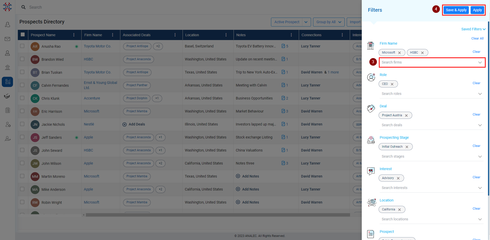The image size is (490, 240).
Task: Remove the Microsoft firm filter chip
Action: 399,53
